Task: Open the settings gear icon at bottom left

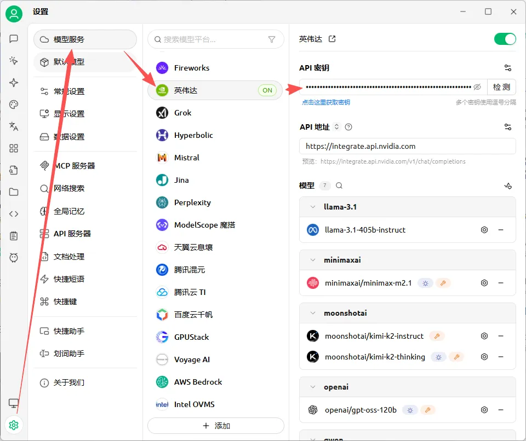Action: pos(14,425)
